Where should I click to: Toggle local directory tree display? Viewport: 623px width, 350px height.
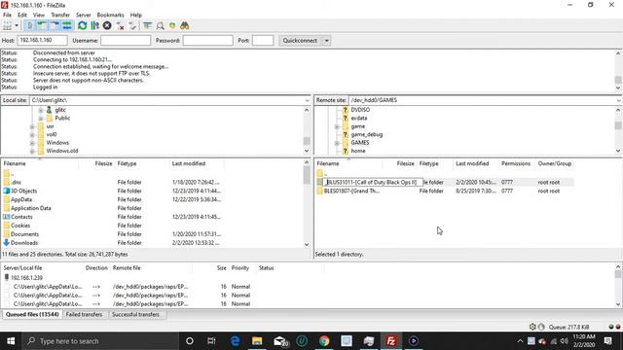(42, 26)
